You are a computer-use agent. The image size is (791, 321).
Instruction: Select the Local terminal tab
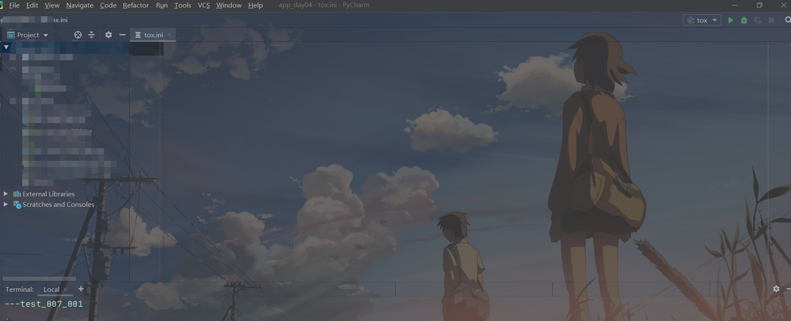tap(52, 289)
